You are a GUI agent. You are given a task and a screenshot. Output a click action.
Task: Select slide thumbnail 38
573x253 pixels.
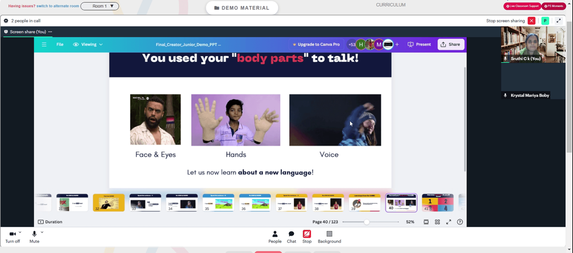(328, 203)
